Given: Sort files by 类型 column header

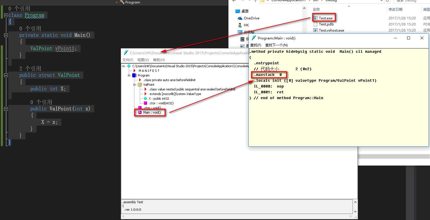Looking at the screenshot, I should pos(427,10).
